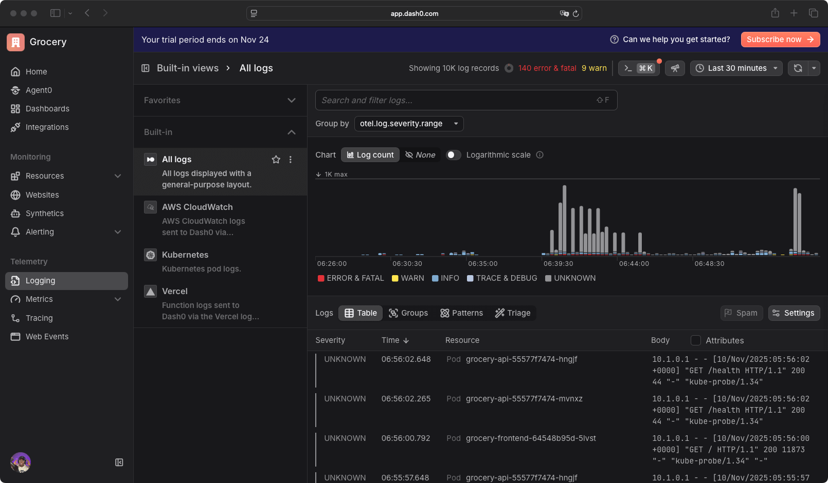Screen dimensions: 828x483
Task: Open the command palette via the terminal icon
Action: 638,68
